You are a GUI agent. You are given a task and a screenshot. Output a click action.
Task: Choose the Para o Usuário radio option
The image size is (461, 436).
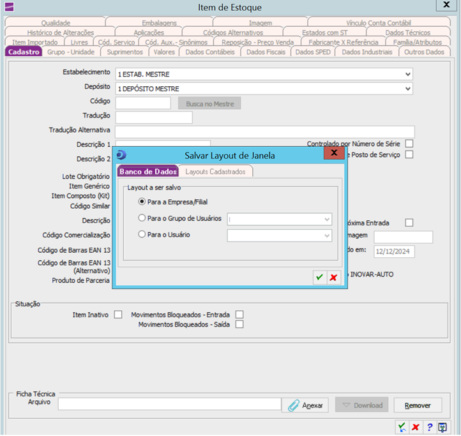142,235
